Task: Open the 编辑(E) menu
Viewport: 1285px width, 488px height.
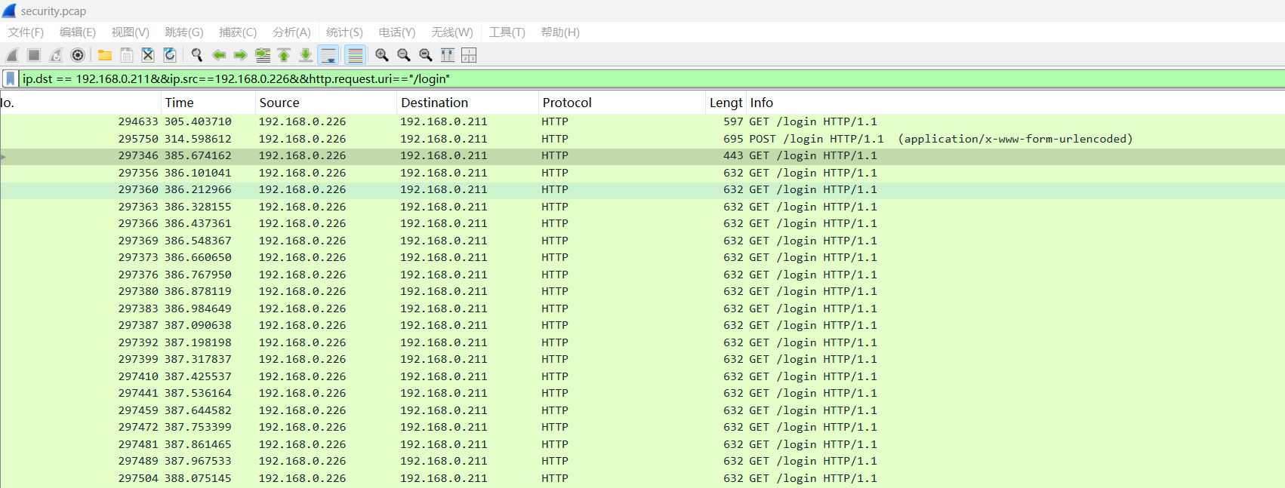Action: (78, 32)
